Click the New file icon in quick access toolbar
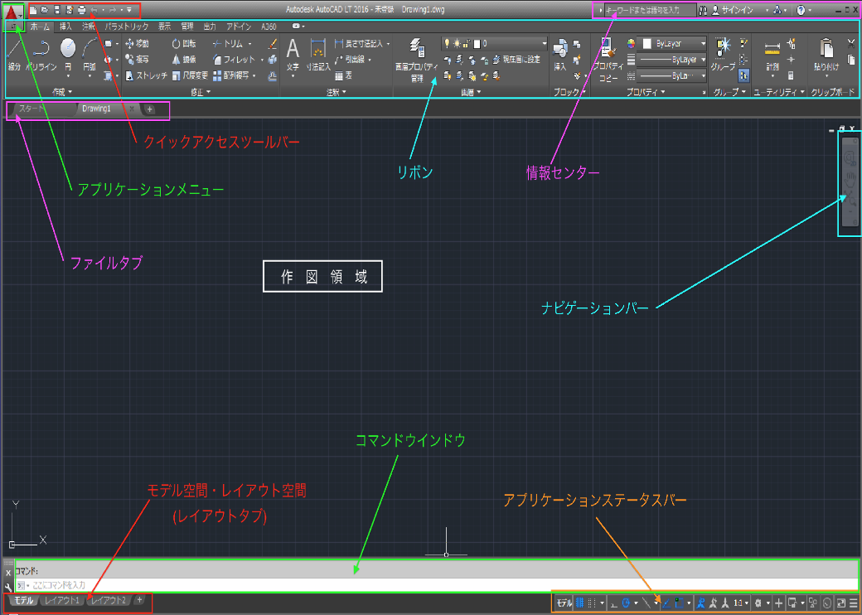Image resolution: width=862 pixels, height=615 pixels. click(x=33, y=10)
